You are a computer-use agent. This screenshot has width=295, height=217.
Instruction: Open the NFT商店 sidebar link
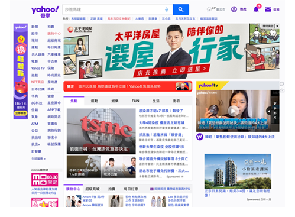pyautogui.click(x=37, y=82)
